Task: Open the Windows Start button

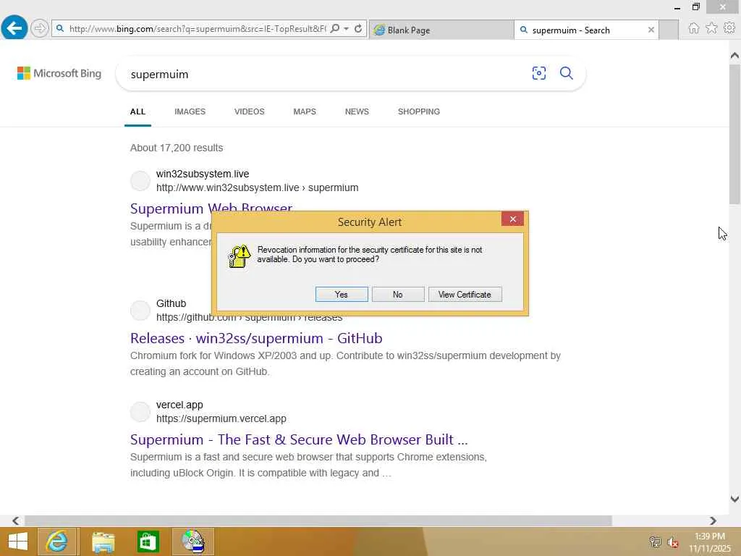Action: pos(18,542)
